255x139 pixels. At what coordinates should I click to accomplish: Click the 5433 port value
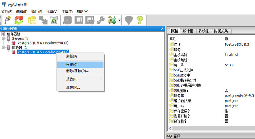(229, 65)
